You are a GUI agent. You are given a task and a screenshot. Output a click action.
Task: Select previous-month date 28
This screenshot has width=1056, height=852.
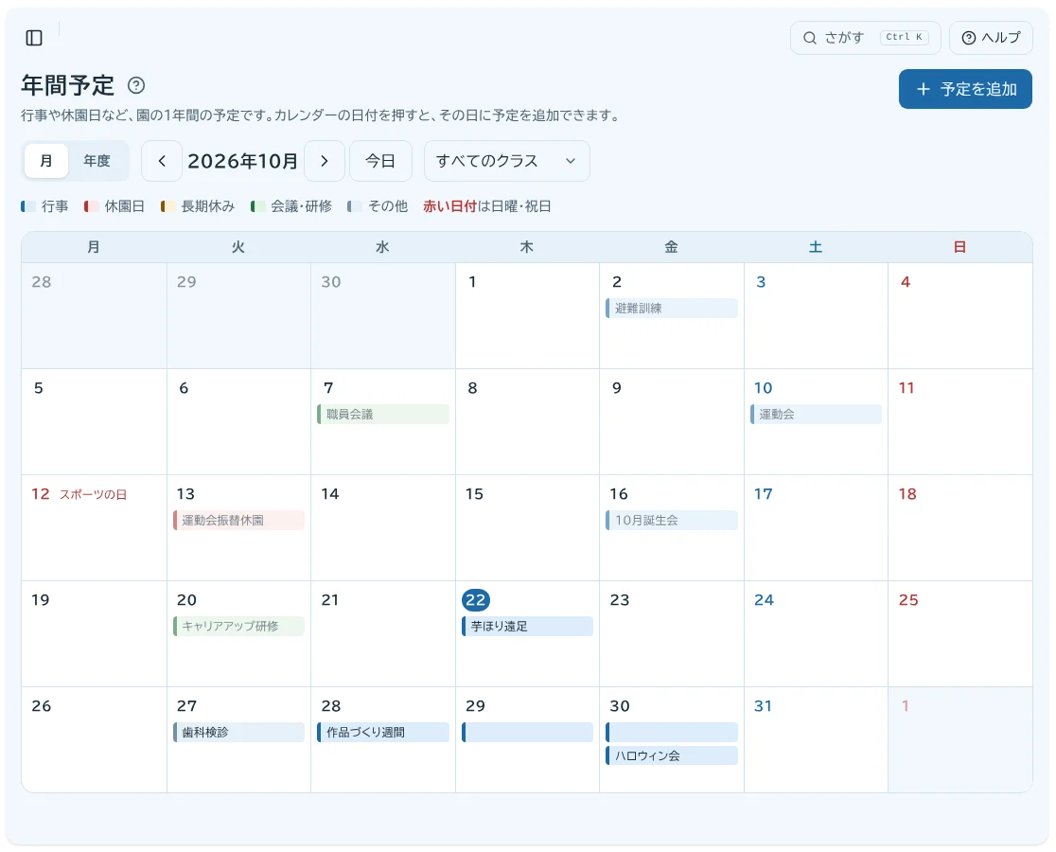(94, 315)
